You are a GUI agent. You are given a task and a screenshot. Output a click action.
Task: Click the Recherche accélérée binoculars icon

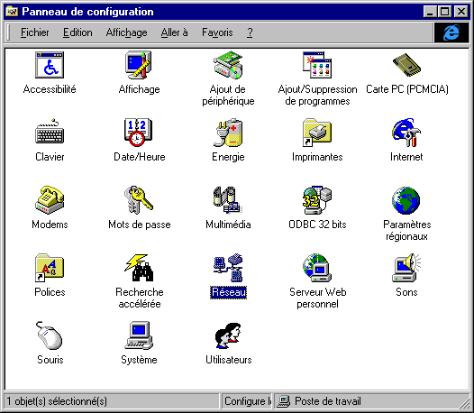click(139, 268)
